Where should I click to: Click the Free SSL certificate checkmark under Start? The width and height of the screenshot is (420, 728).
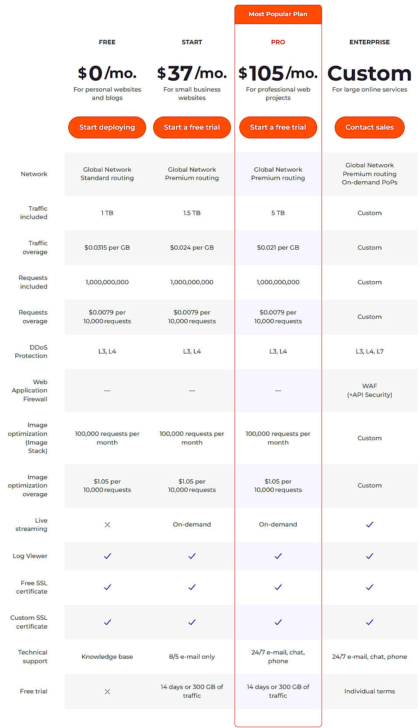192,587
